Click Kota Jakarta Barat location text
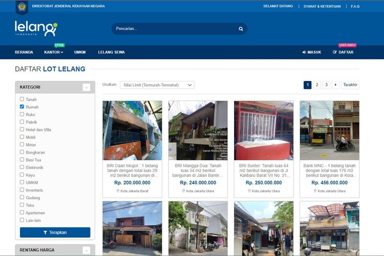Image resolution: width=384 pixels, height=256 pixels. pos(134,191)
